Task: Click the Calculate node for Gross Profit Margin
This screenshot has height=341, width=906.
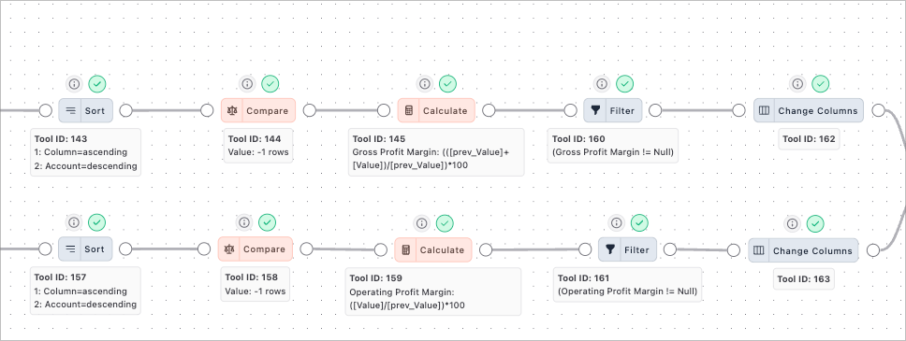Action: (x=436, y=110)
